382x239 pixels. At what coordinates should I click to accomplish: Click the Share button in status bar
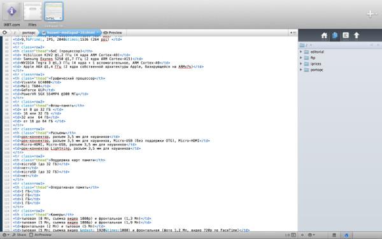19,235
